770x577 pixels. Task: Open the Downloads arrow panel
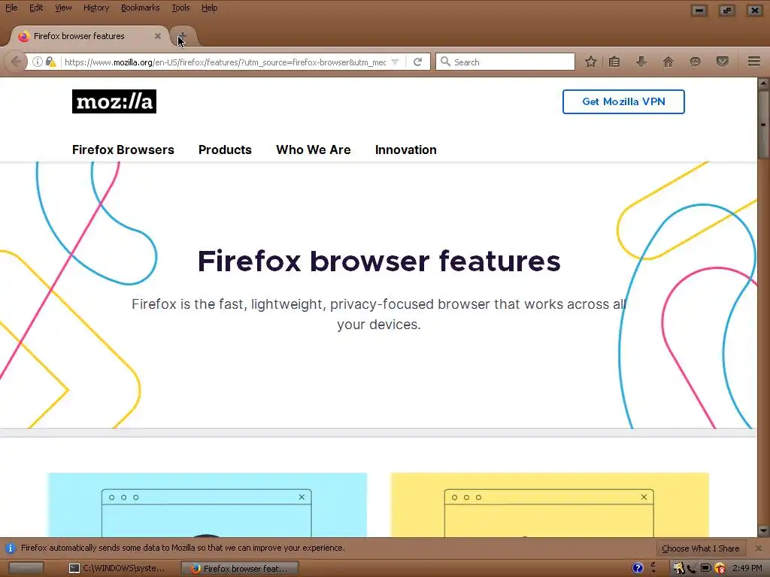point(641,62)
